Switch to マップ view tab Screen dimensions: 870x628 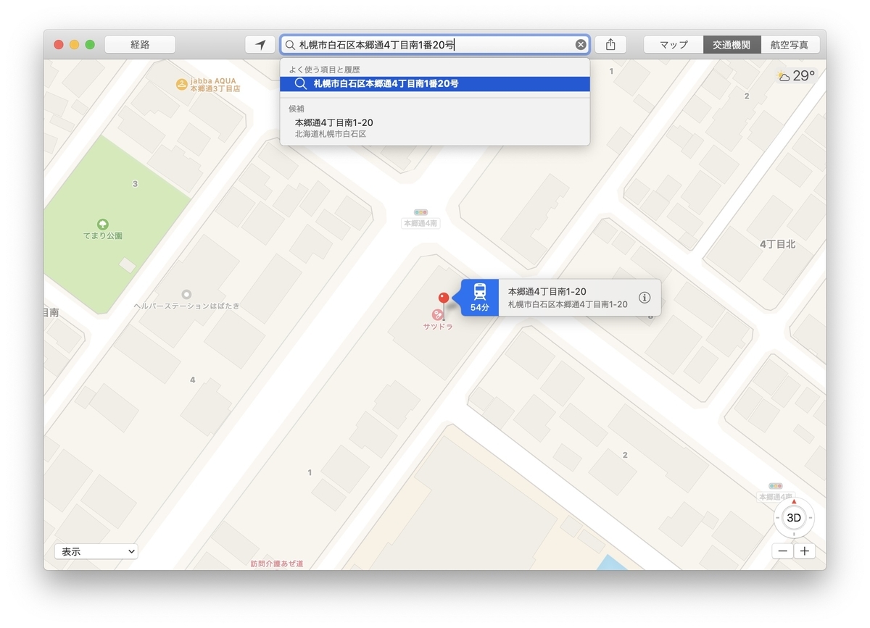tap(674, 45)
